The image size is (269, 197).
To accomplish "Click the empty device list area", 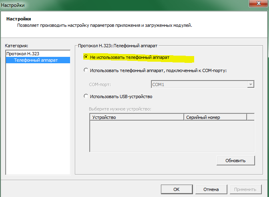I will pyautogui.click(x=172, y=135).
